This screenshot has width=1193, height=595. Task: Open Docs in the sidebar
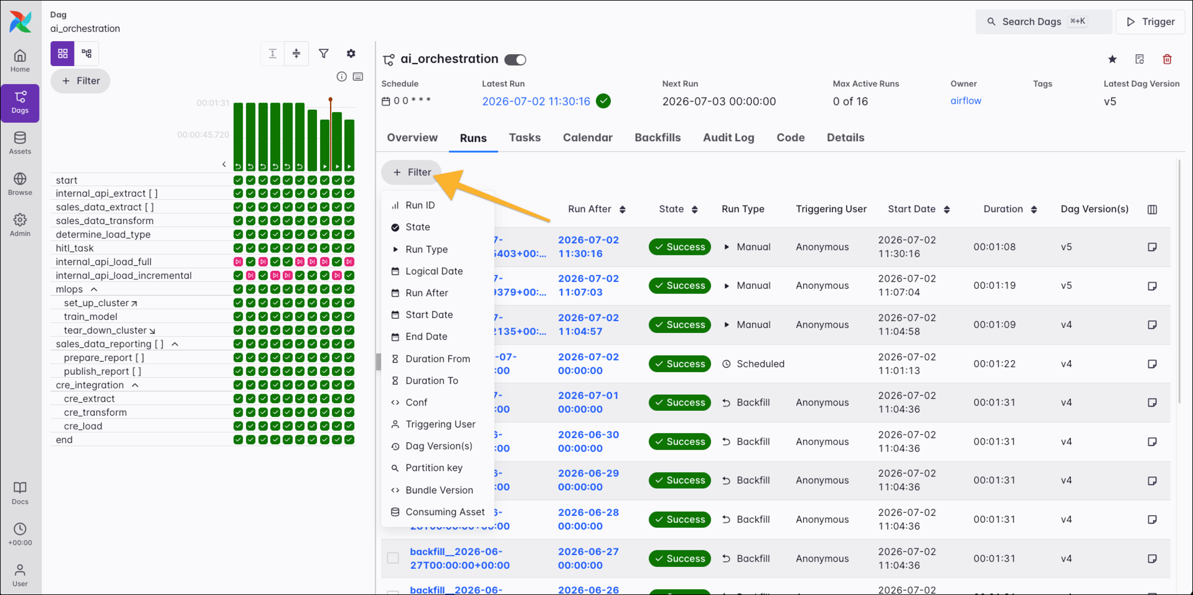click(x=20, y=494)
